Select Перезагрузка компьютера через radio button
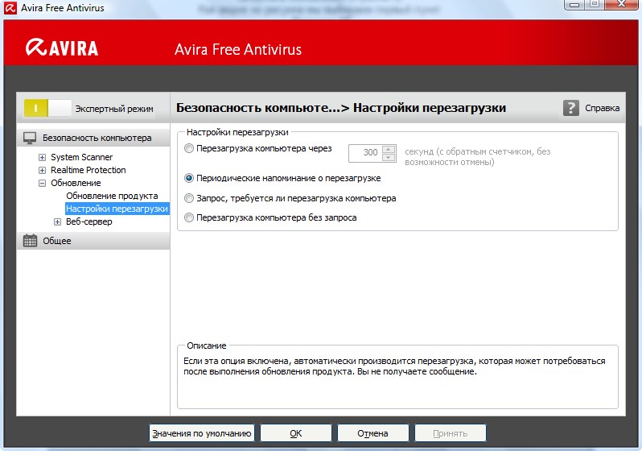The height and width of the screenshot is (451, 642). coord(189,148)
